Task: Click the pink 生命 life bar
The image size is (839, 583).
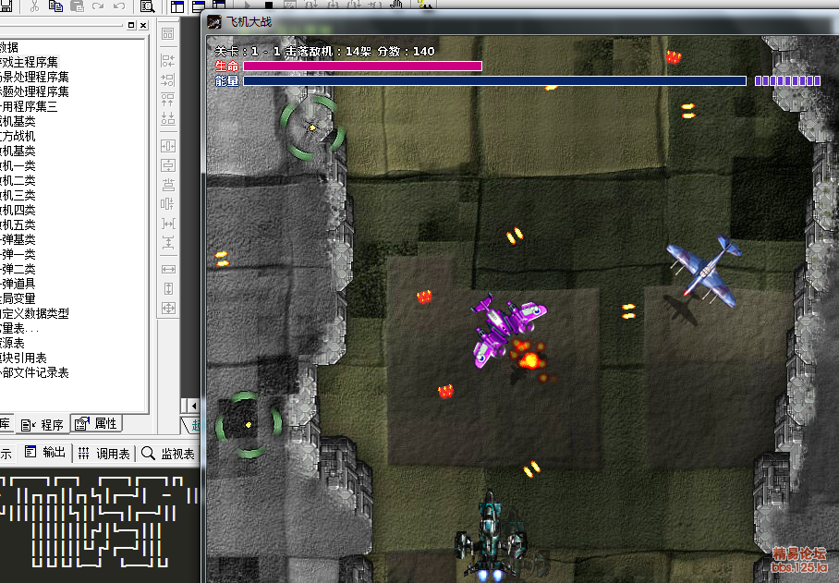Action: (x=361, y=67)
